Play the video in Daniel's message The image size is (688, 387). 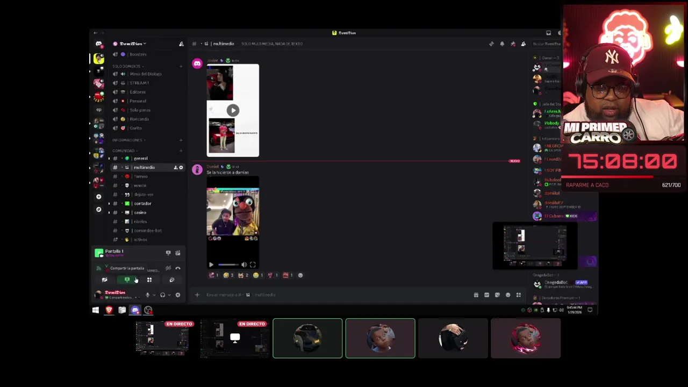pyautogui.click(x=211, y=264)
